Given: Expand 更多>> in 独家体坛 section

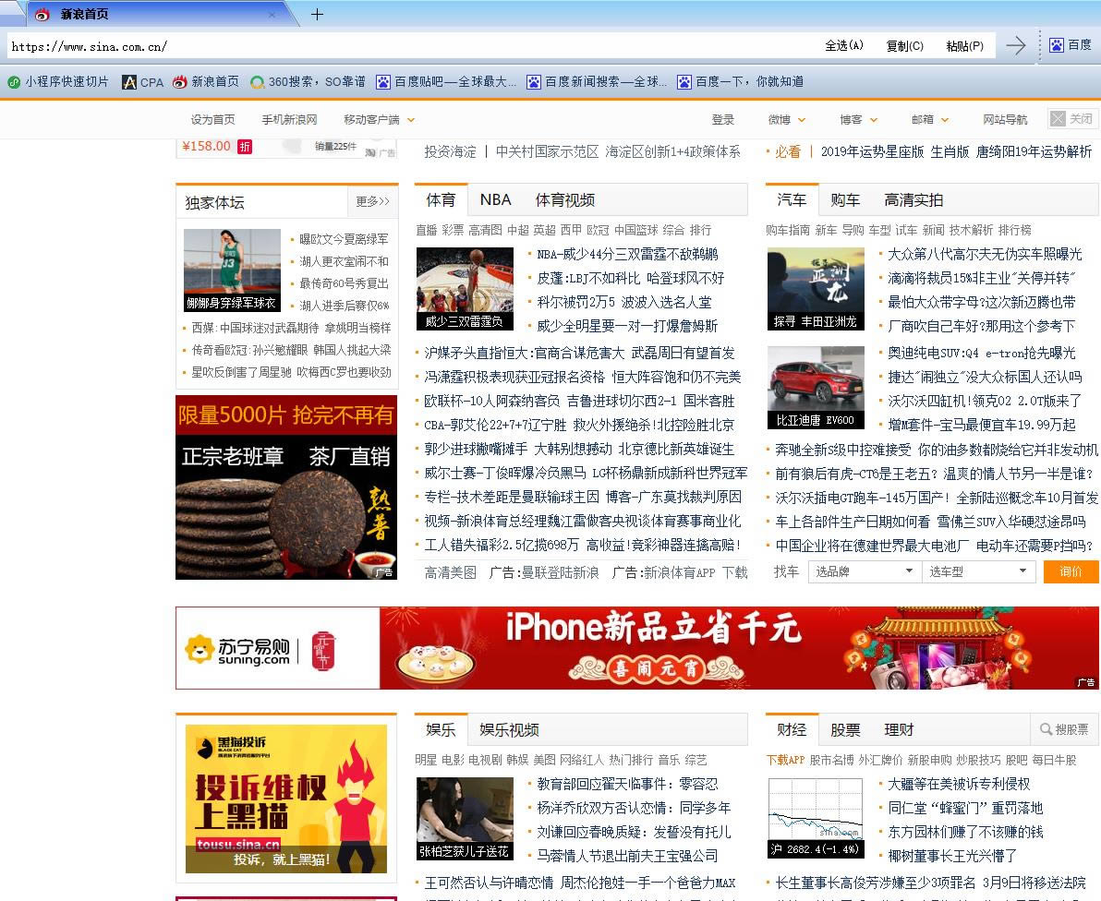Looking at the screenshot, I should (372, 202).
